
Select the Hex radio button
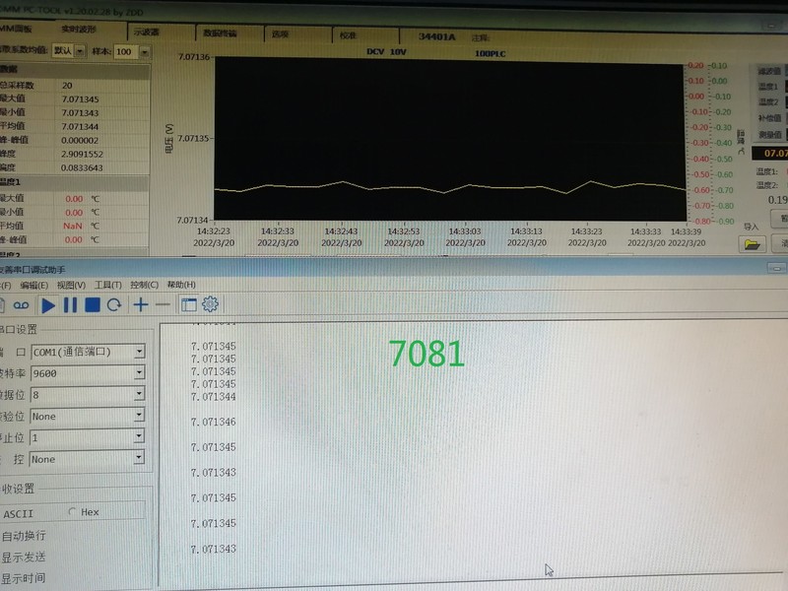click(x=73, y=512)
